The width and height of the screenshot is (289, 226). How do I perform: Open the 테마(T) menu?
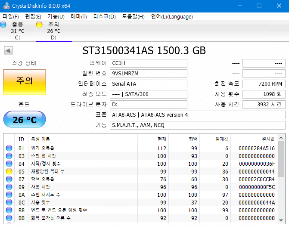tap(79, 17)
